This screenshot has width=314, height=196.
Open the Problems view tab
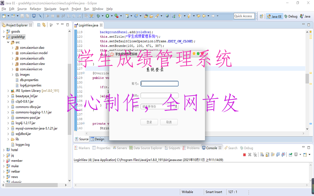point(191,148)
